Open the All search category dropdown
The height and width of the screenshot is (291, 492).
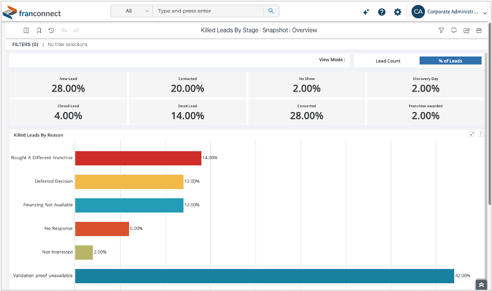tap(132, 11)
